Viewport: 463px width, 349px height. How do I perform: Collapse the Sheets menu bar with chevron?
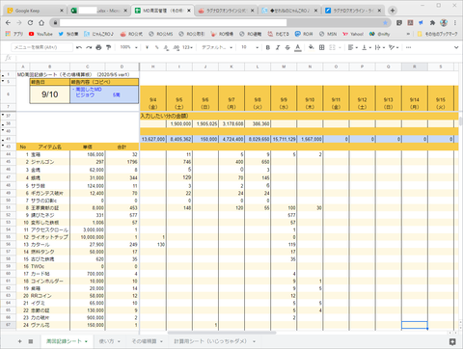(456, 47)
